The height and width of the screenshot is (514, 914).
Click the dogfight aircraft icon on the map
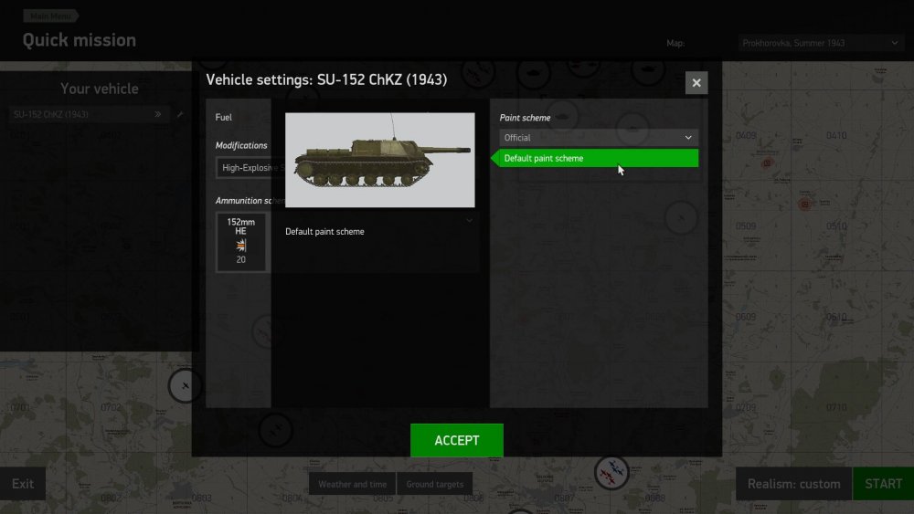pos(611,473)
